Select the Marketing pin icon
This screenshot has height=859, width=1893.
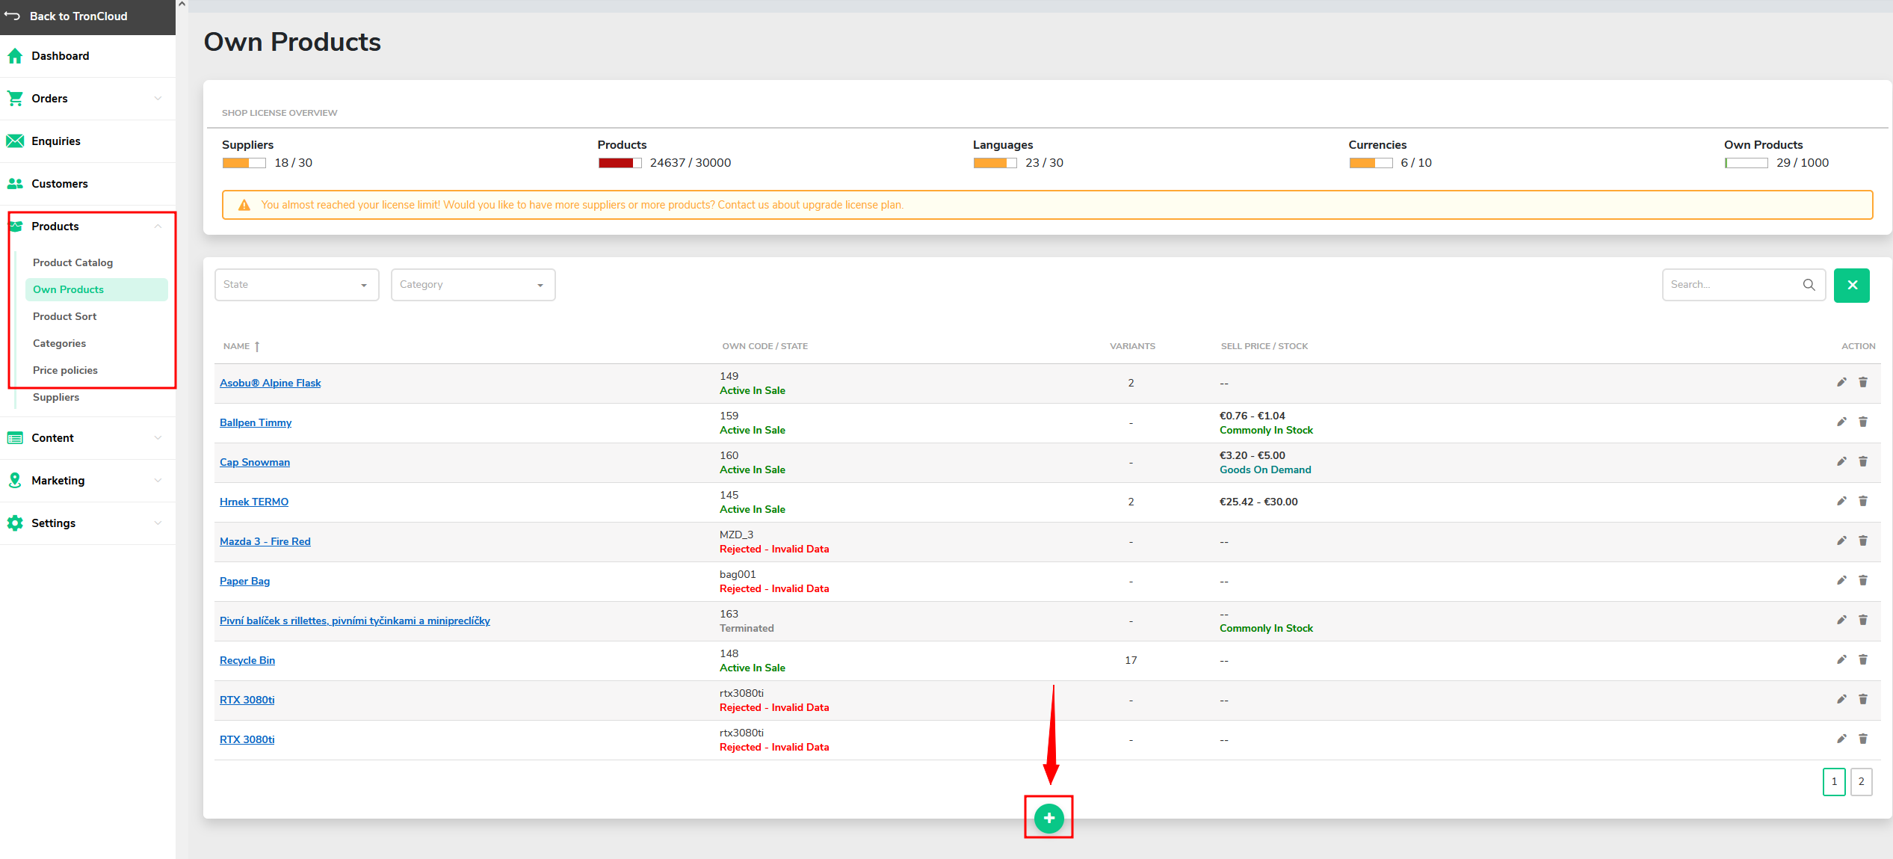(15, 480)
